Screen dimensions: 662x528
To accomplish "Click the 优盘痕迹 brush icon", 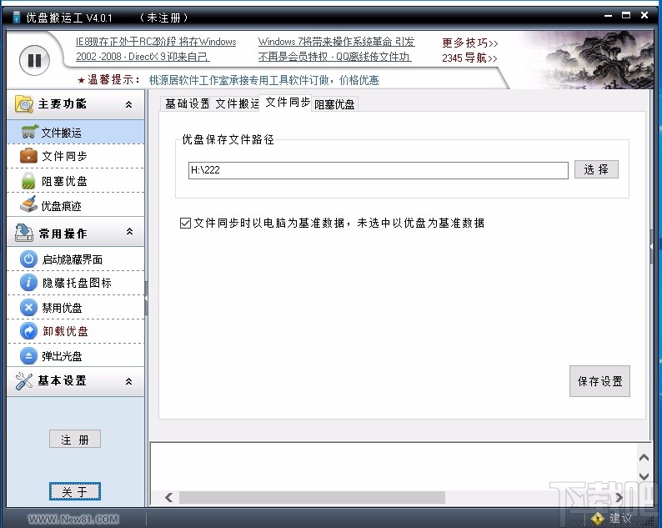I will pyautogui.click(x=28, y=205).
